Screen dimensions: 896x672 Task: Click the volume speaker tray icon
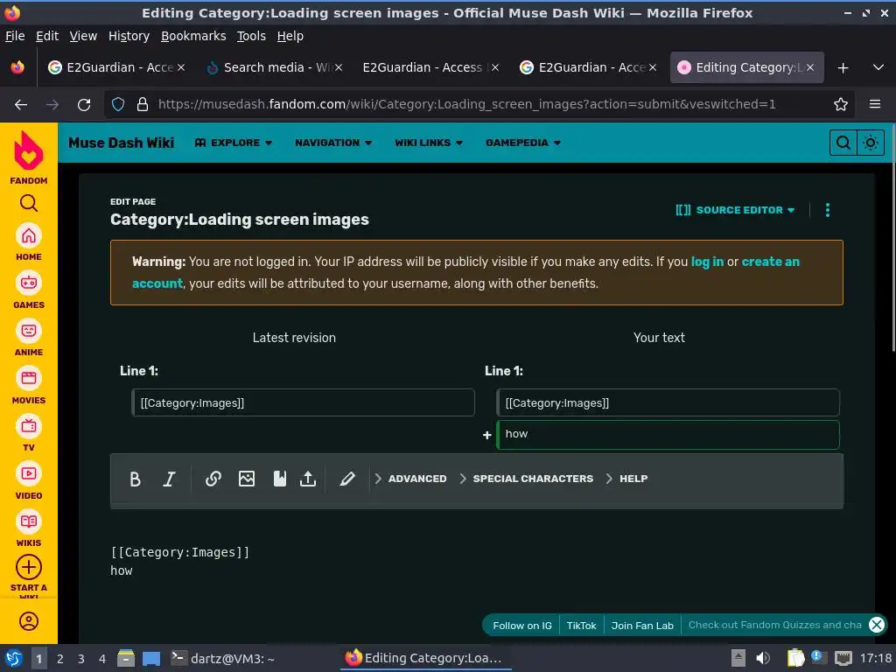pyautogui.click(x=762, y=658)
